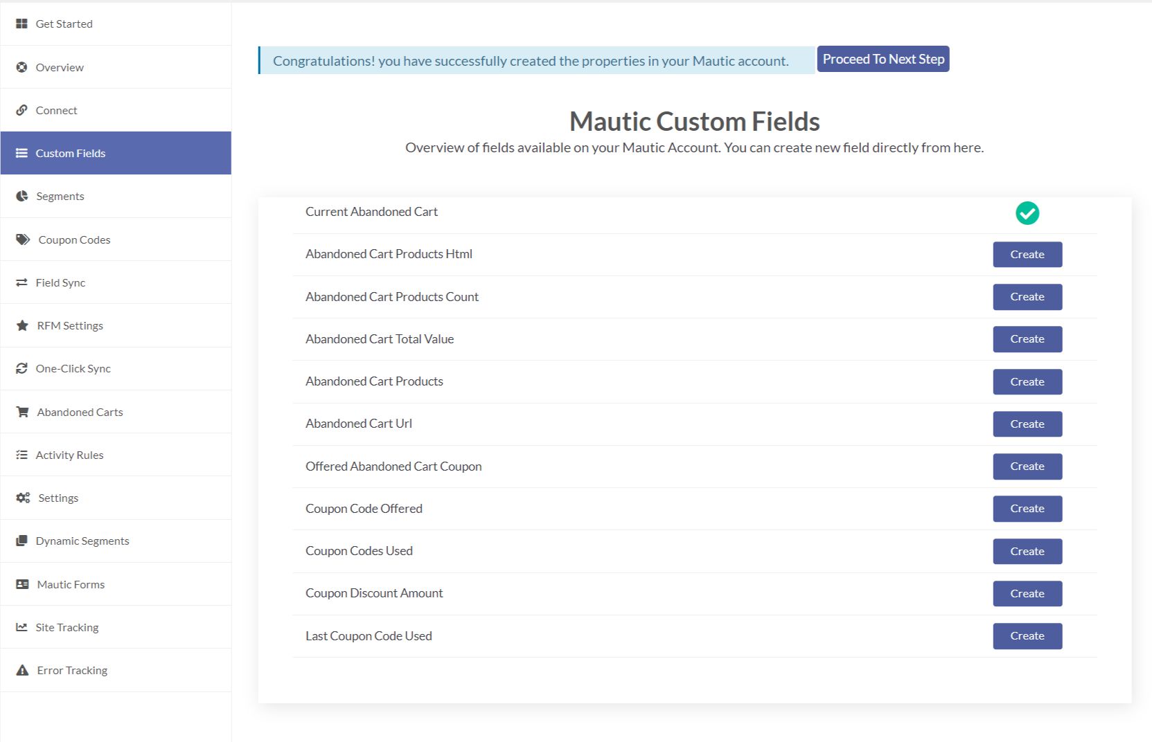Click the Site Tracking chart icon

click(21, 627)
